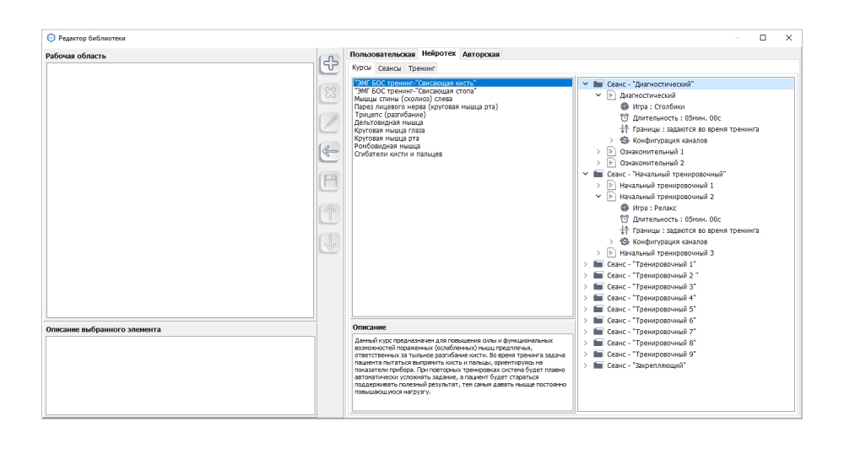Image resolution: width=844 pixels, height=449 pixels.
Task: Switch to the Сеансы sub-tab
Action: (x=390, y=67)
